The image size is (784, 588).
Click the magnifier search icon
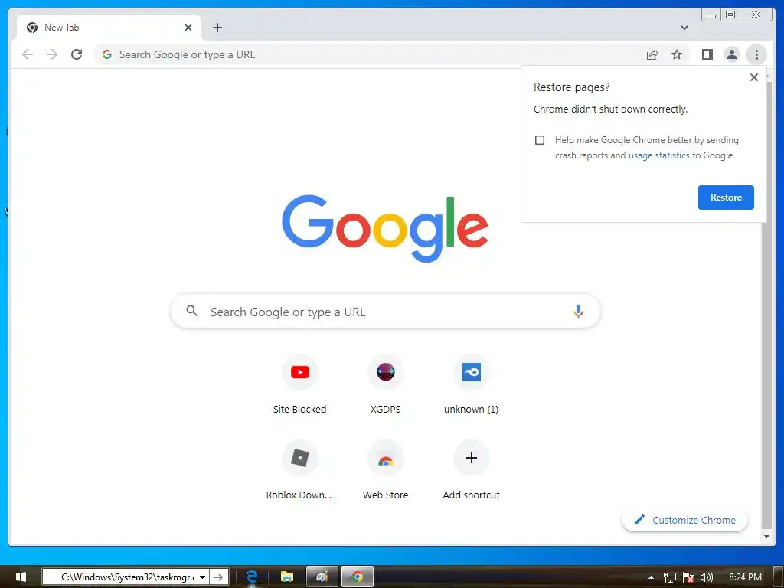click(191, 311)
